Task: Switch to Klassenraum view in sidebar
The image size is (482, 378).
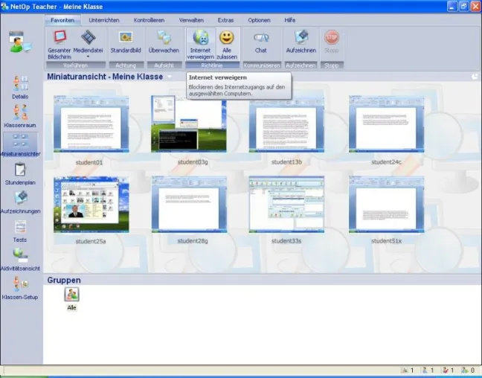Action: point(20,116)
